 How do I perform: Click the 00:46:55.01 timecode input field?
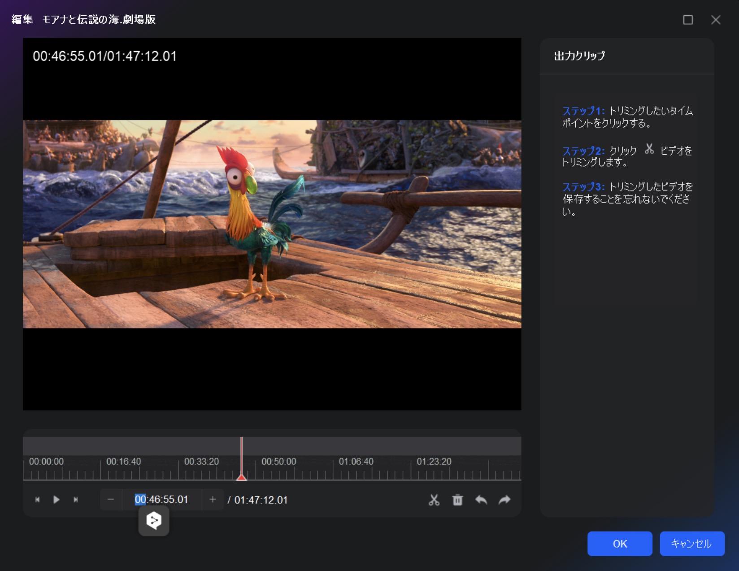coord(161,499)
